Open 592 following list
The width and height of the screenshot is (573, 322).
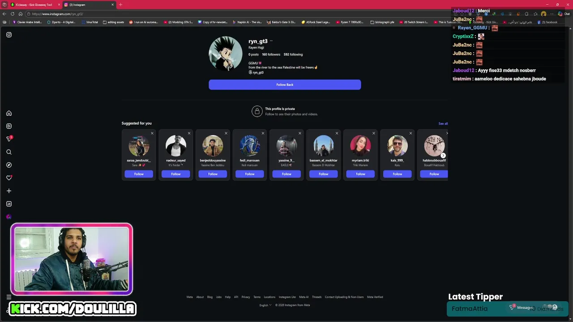click(x=293, y=55)
